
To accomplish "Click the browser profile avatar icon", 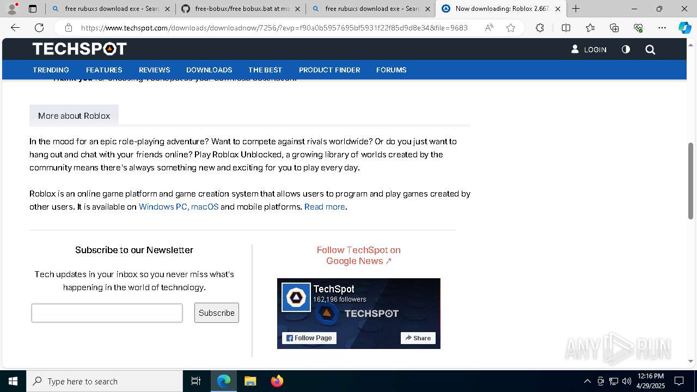I will coord(12,9).
